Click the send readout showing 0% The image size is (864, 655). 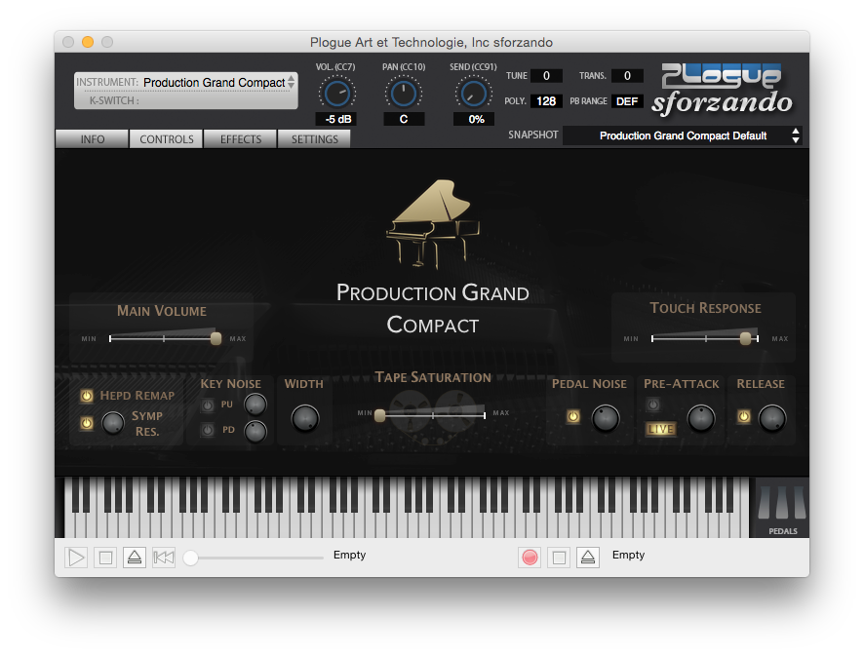tap(473, 119)
